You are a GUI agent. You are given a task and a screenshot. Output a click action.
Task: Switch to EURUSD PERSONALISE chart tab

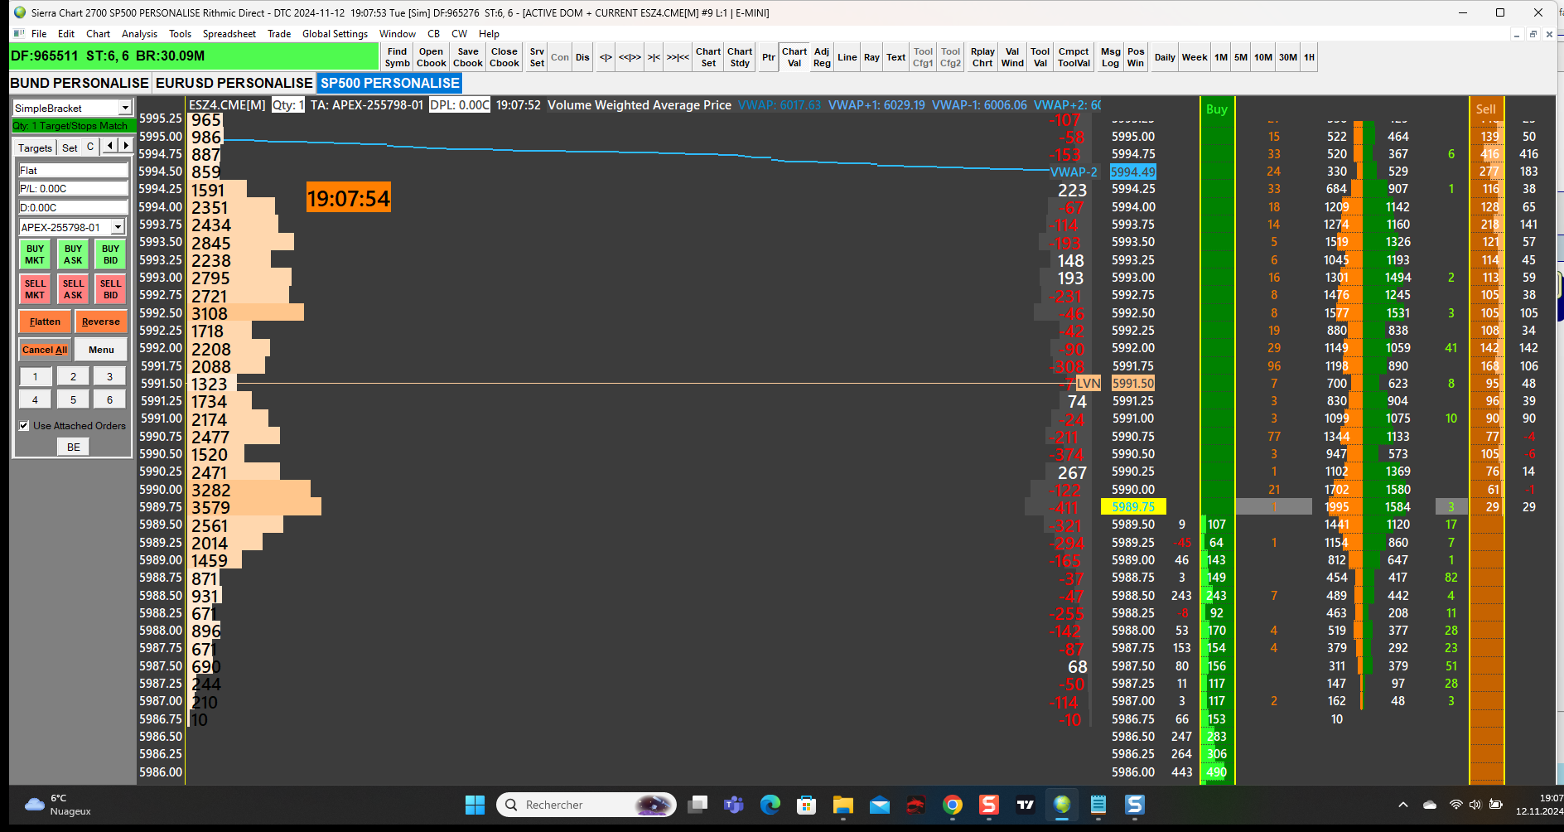[x=234, y=83]
